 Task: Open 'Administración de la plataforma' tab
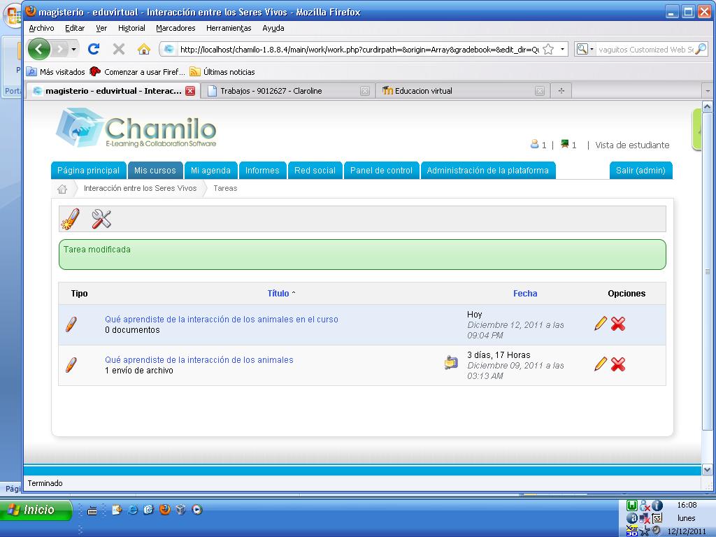click(488, 171)
